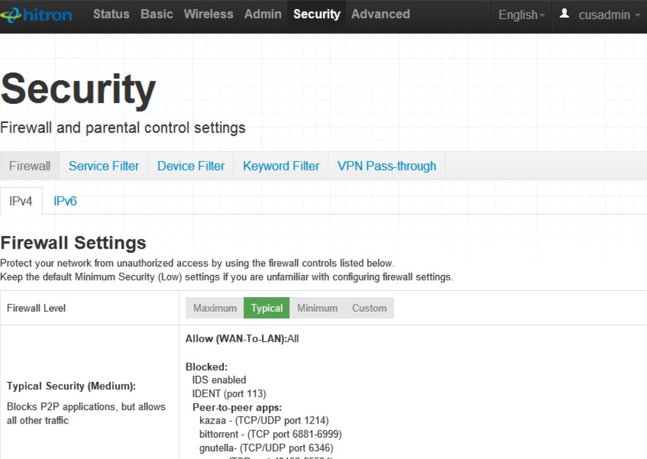Open the Wireless section
Viewport: 647px width, 459px height.
pos(209,14)
